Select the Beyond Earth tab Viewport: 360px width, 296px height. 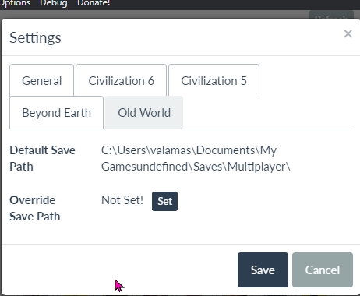[x=57, y=113]
